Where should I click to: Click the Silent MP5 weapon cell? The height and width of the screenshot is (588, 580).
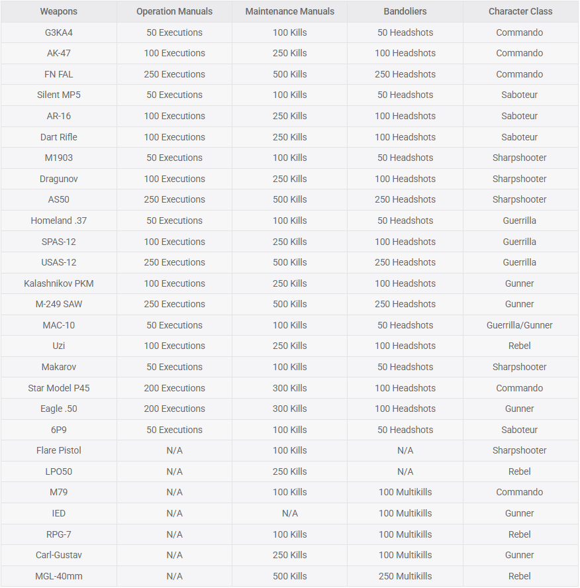pos(58,95)
